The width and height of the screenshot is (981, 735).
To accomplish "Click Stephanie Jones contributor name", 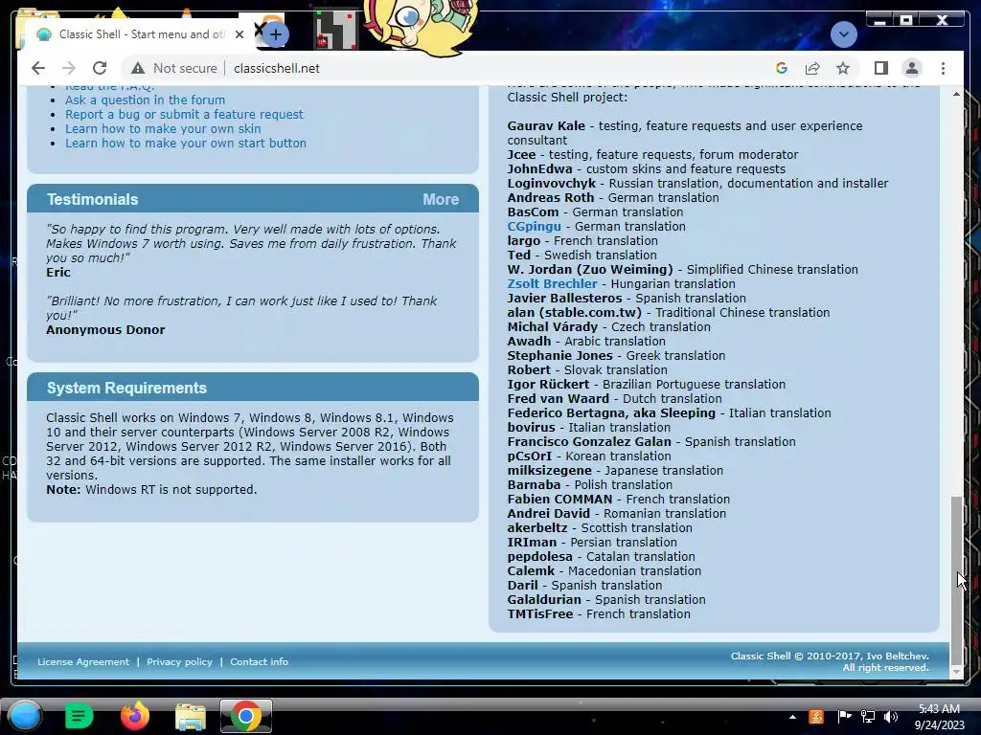I will (x=559, y=356).
